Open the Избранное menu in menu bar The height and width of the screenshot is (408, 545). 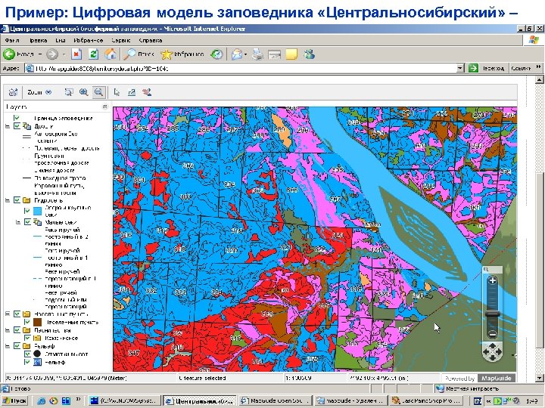89,40
